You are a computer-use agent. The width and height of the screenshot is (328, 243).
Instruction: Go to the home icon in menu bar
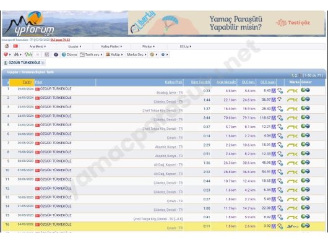click(x=7, y=46)
